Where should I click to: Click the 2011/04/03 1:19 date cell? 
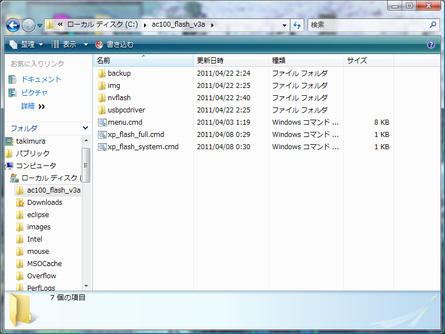point(224,122)
